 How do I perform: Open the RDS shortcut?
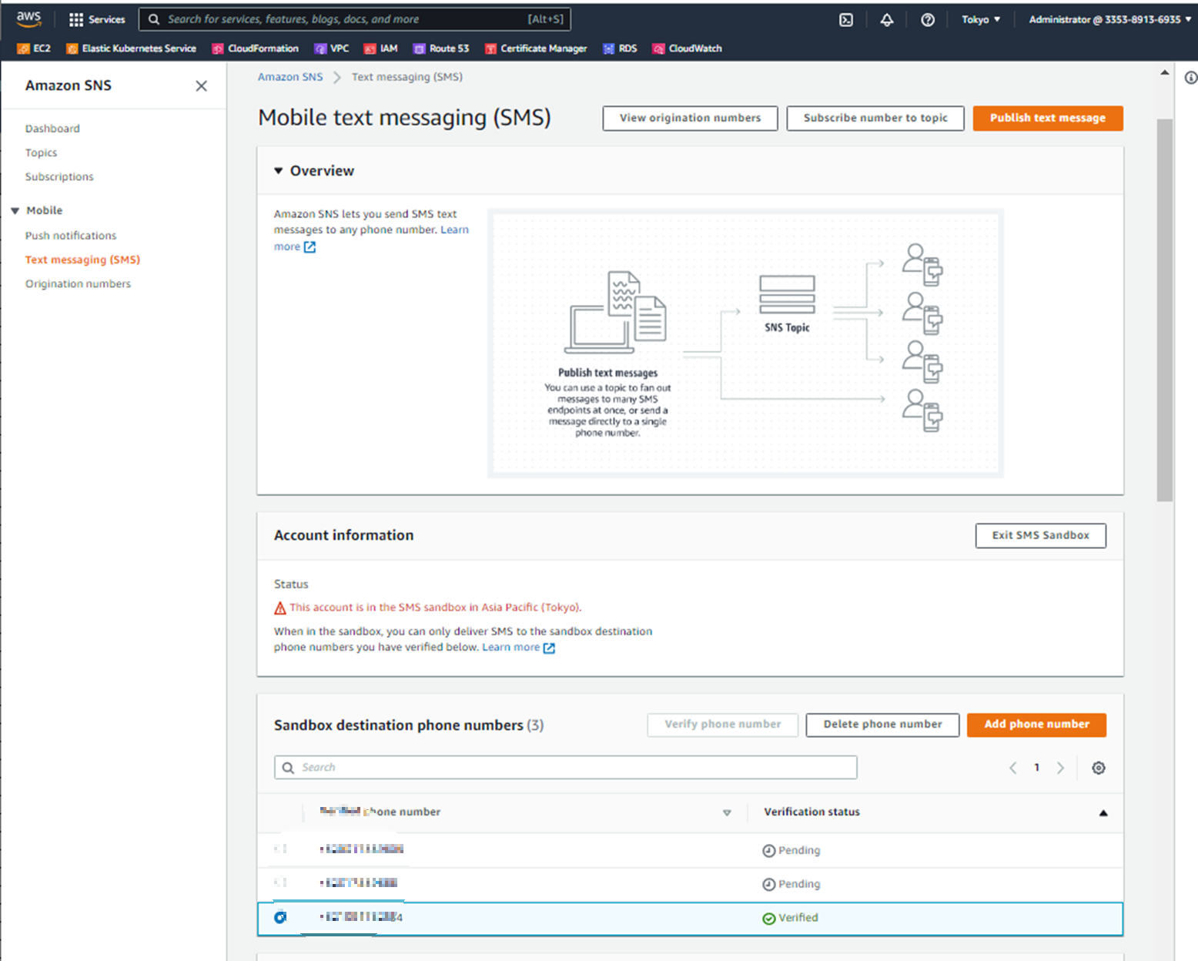tap(620, 49)
